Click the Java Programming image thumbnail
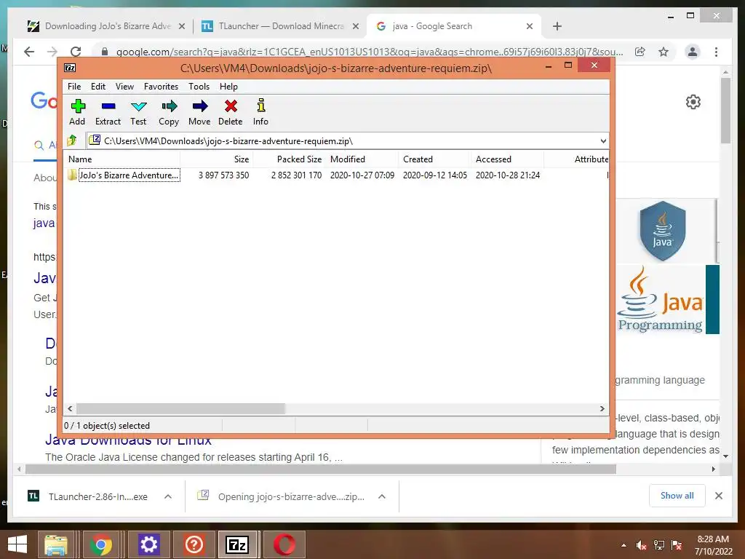 point(668,299)
